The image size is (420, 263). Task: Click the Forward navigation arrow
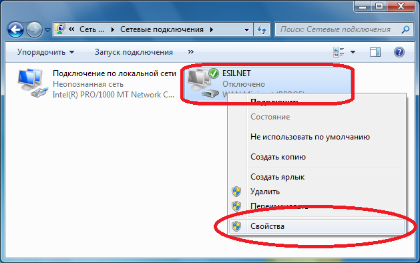(34, 29)
